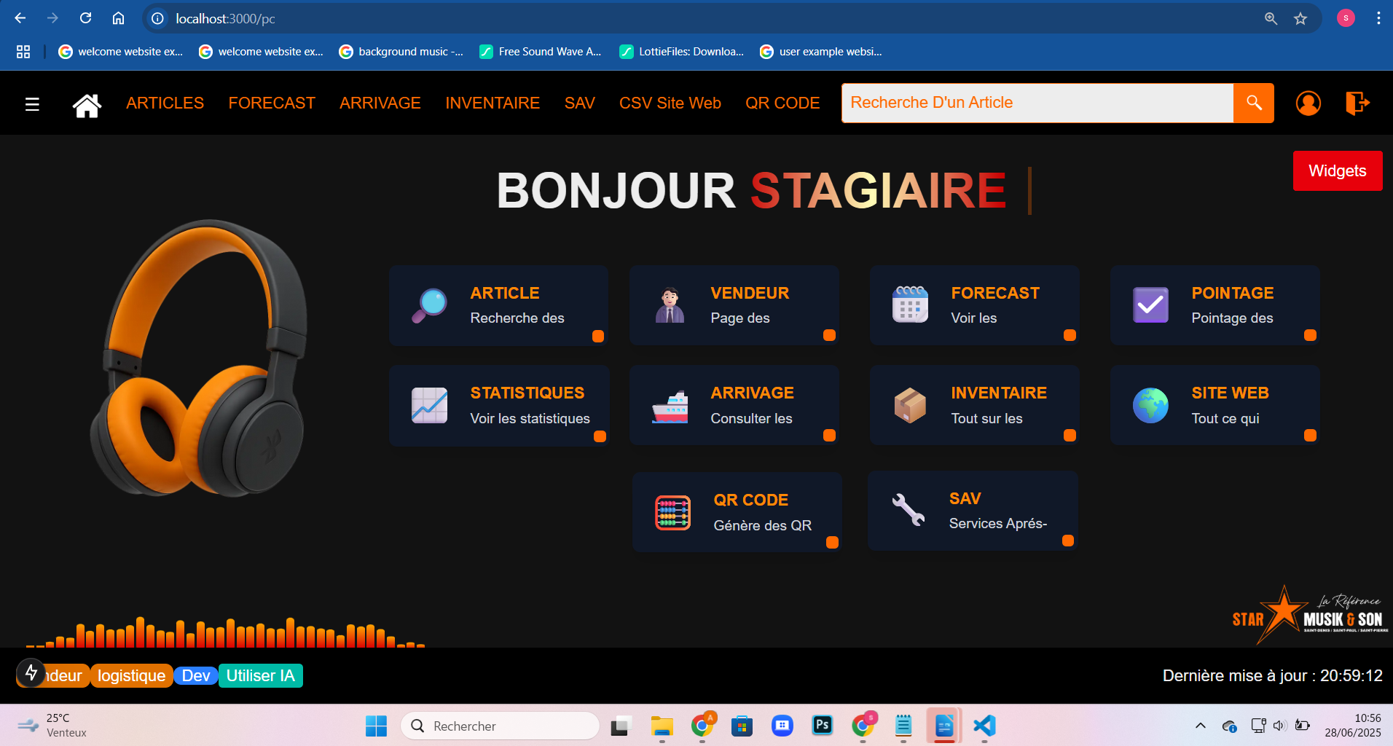
Task: Click the volume icon in the system tray
Action: (1280, 726)
